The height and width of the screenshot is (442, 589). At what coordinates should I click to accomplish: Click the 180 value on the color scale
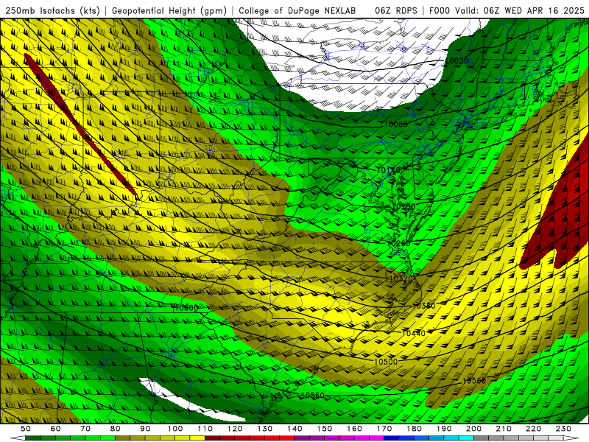coord(414,429)
